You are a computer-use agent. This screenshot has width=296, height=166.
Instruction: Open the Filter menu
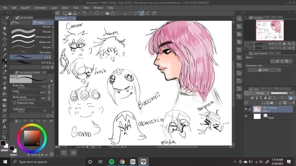tap(86, 8)
